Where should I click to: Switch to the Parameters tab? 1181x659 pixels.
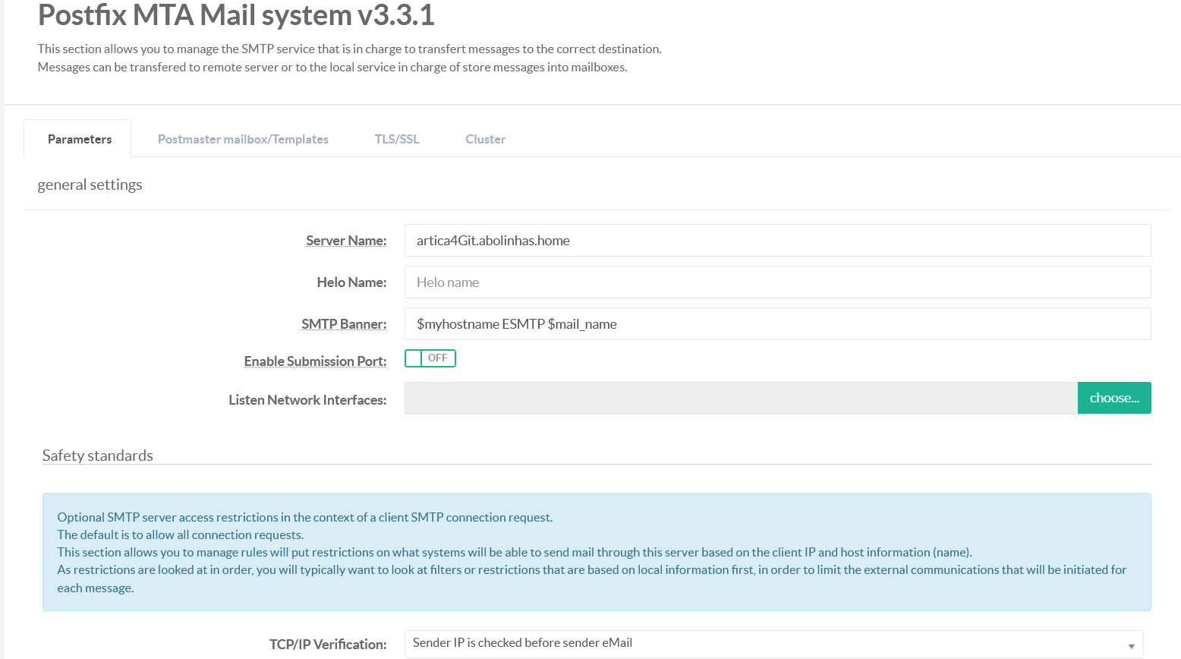tap(79, 139)
